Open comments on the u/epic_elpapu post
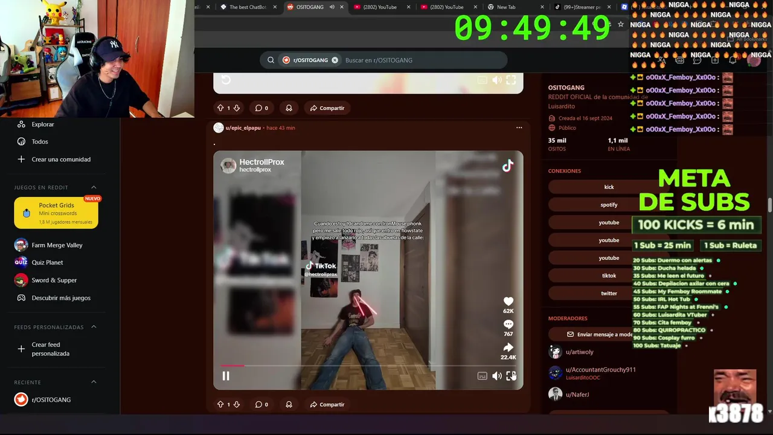This screenshot has height=435, width=773. 261,405
